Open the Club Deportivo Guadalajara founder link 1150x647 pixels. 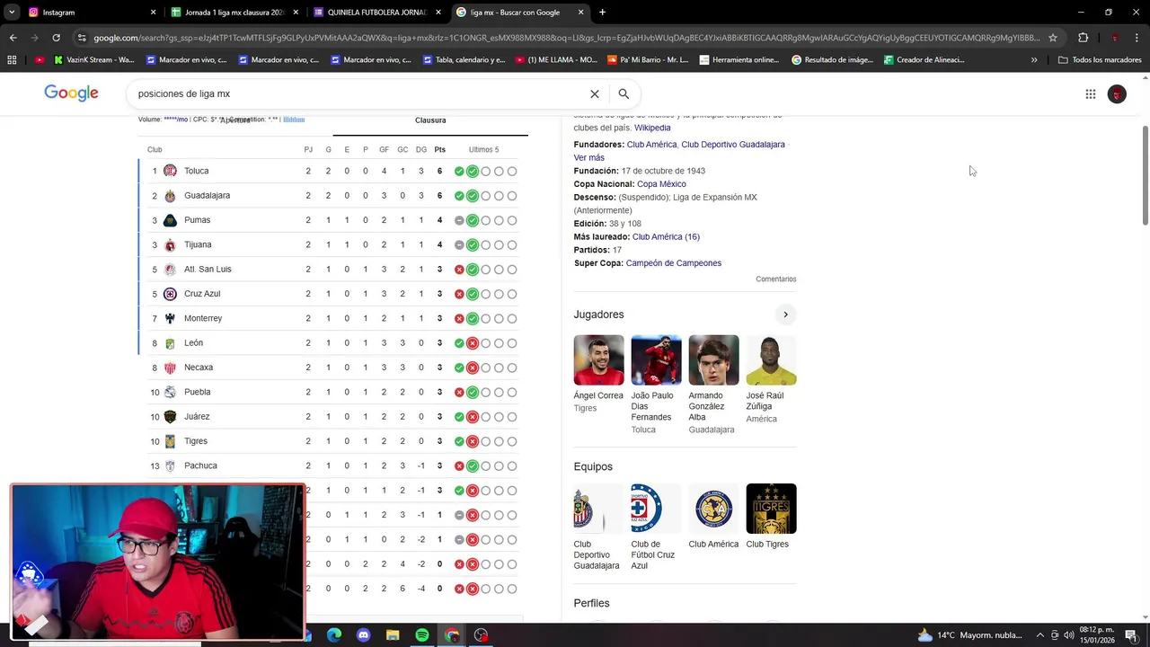(x=733, y=145)
